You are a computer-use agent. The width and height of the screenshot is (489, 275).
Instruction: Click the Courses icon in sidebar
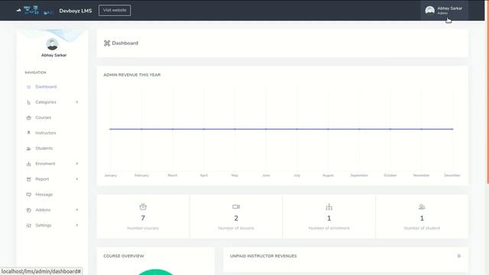click(x=29, y=118)
